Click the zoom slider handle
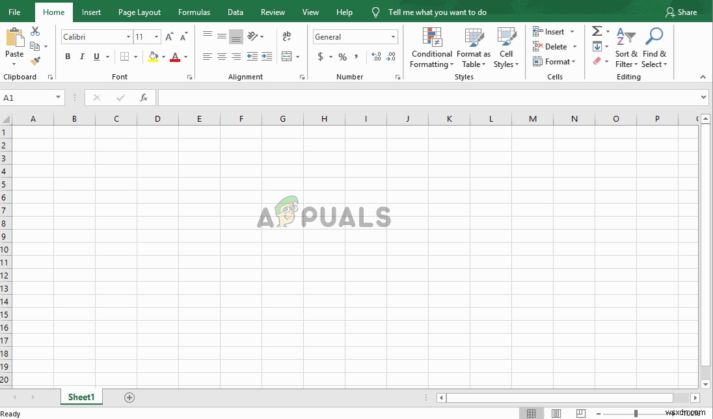Image resolution: width=713 pixels, height=419 pixels. tap(636, 414)
